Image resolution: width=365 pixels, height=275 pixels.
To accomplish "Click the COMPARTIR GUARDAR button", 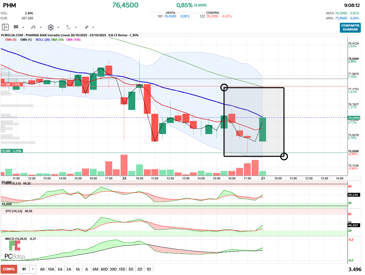I will 350,27.
